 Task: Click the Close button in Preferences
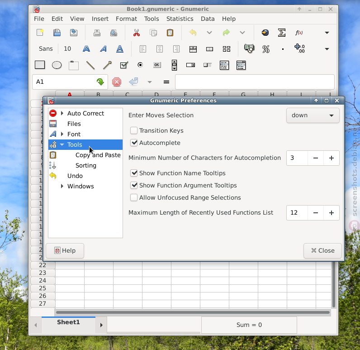tap(322, 251)
